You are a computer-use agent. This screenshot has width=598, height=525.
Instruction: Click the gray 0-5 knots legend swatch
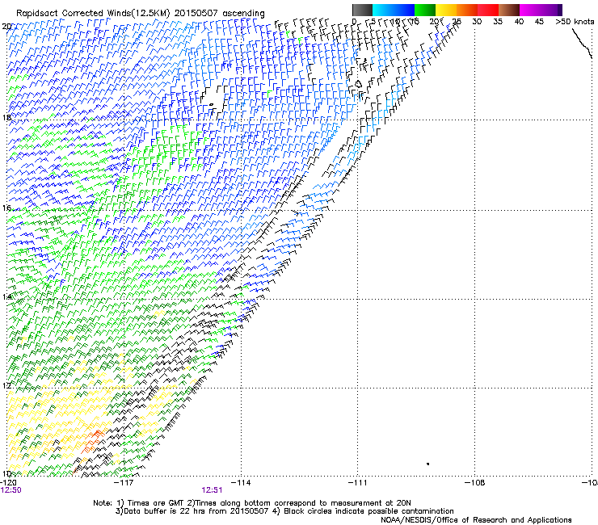tap(362, 10)
